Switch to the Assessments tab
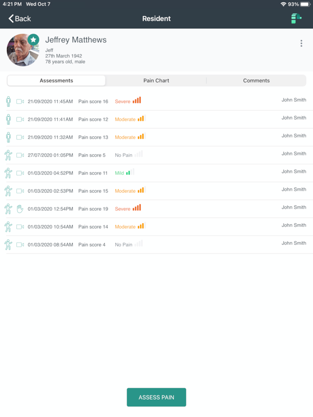This screenshot has height=417, width=313. 56,80
